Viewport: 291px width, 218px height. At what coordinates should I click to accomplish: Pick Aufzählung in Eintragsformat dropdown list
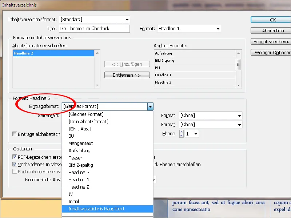click(x=107, y=150)
